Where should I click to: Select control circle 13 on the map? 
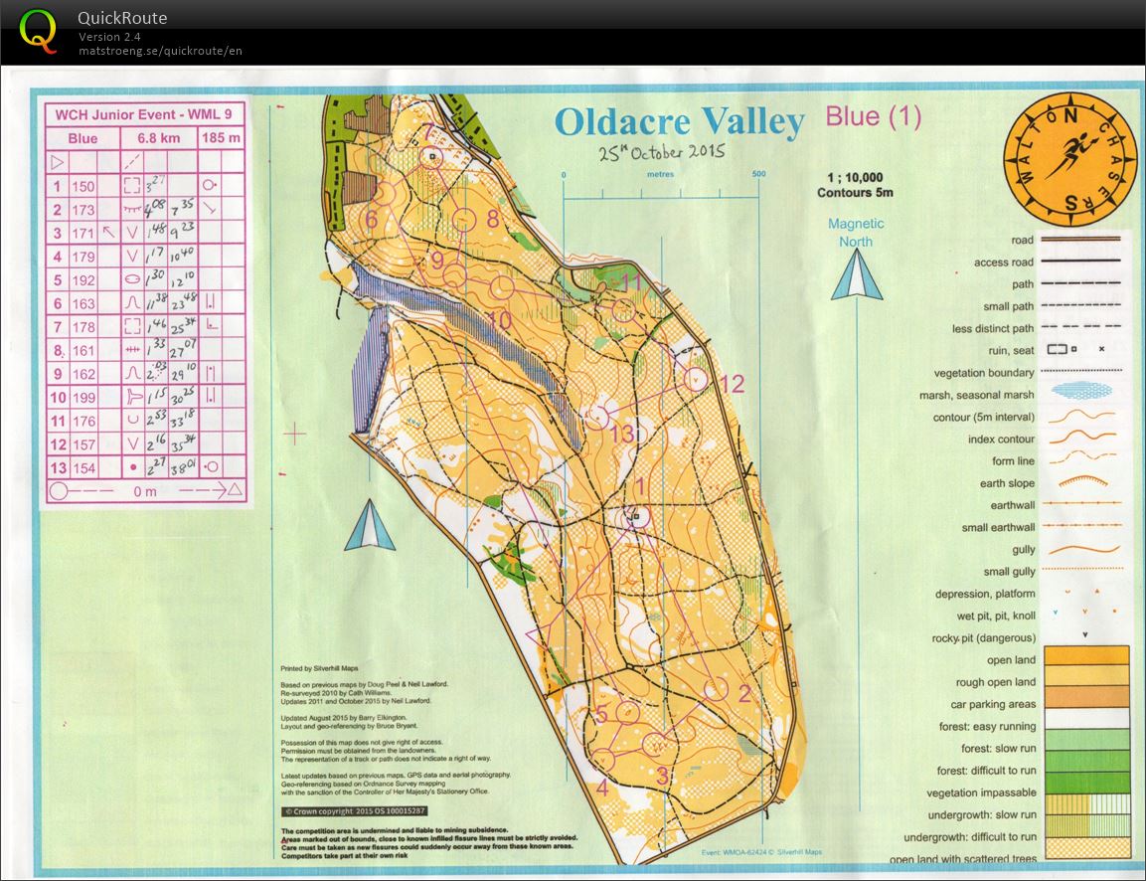point(598,417)
